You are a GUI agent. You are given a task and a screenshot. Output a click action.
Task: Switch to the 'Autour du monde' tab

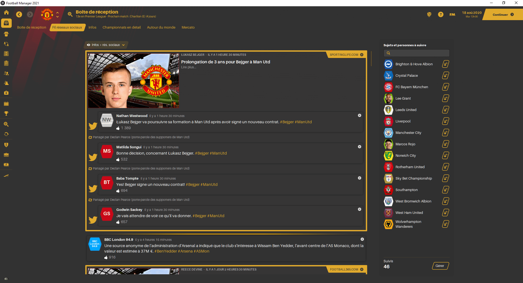pos(161,27)
